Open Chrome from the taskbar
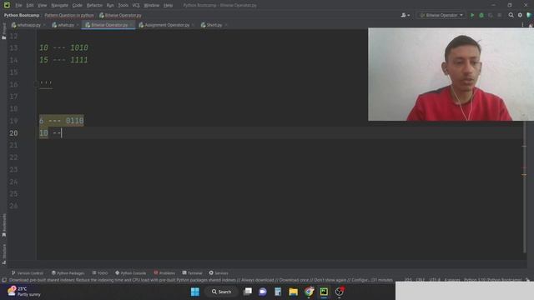Screen dimensions: 534x300 pos(309,292)
